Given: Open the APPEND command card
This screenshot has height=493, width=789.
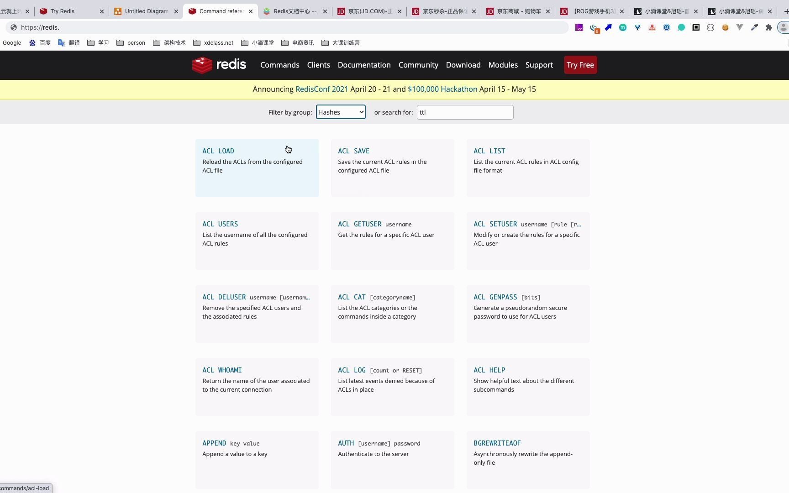Looking at the screenshot, I should [x=257, y=460].
